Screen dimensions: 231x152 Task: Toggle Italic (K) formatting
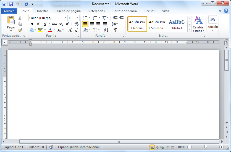click(x=38, y=24)
